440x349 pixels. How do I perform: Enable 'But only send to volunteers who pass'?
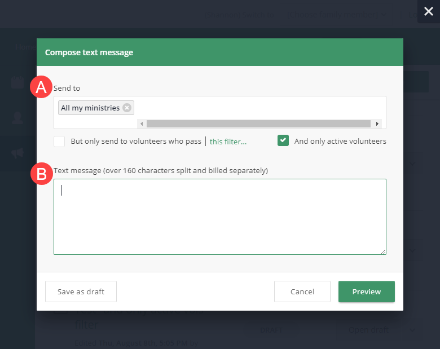[x=59, y=142]
